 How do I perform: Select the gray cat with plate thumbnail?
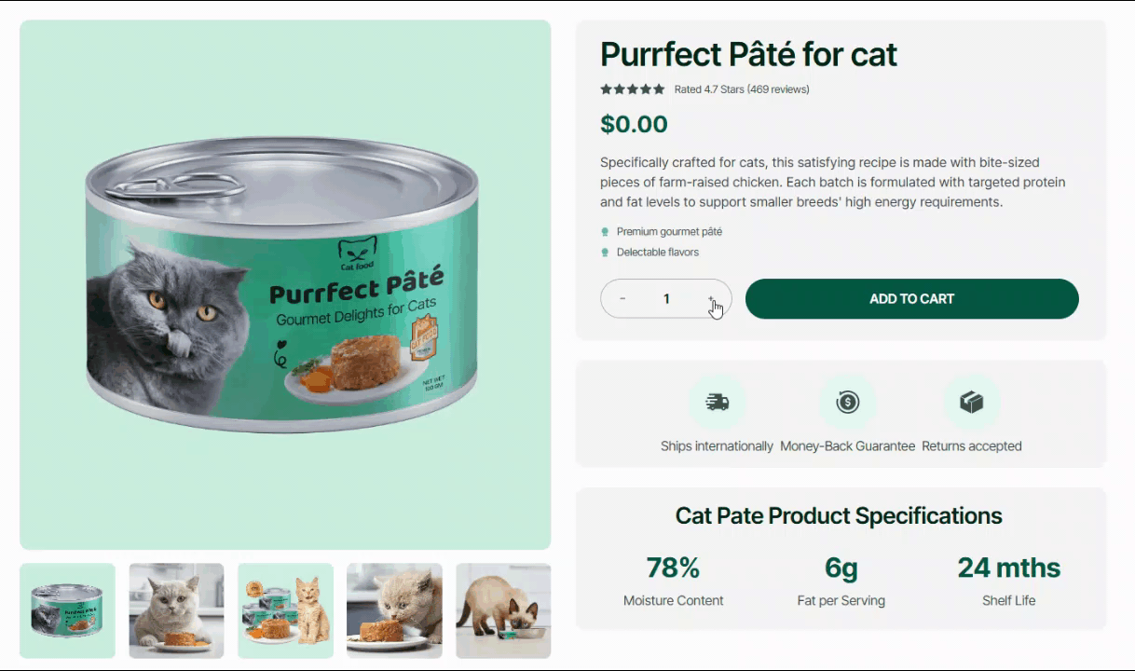click(176, 610)
